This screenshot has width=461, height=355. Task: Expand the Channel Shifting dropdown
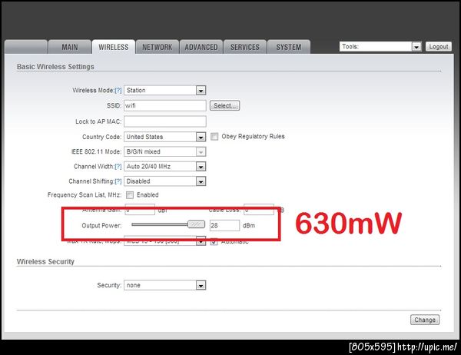pos(165,181)
